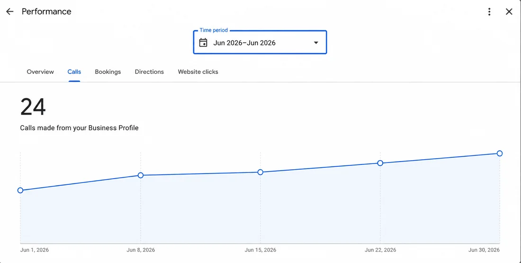The image size is (521, 263).
Task: Click the 'Jun 30, 2026' axis label
Action: 484,250
